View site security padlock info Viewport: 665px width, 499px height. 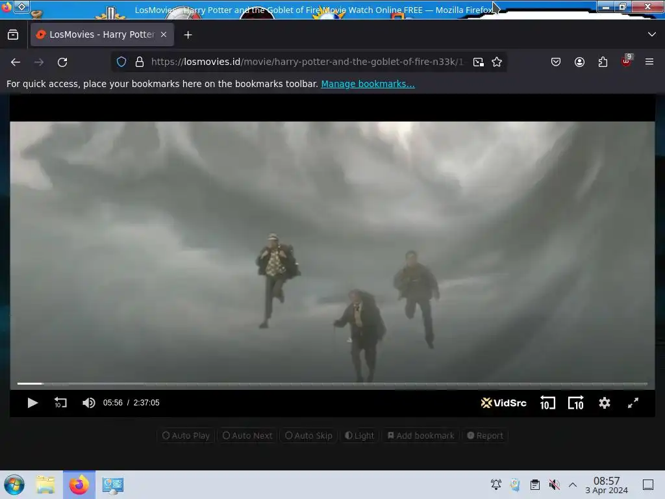point(140,62)
